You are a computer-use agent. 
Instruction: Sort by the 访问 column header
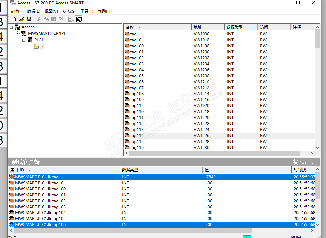click(274, 27)
